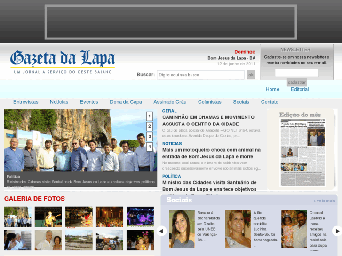Screen dimensions: 342x256
Task: Select slide number 2 on the slideshow
Action: tap(150, 126)
